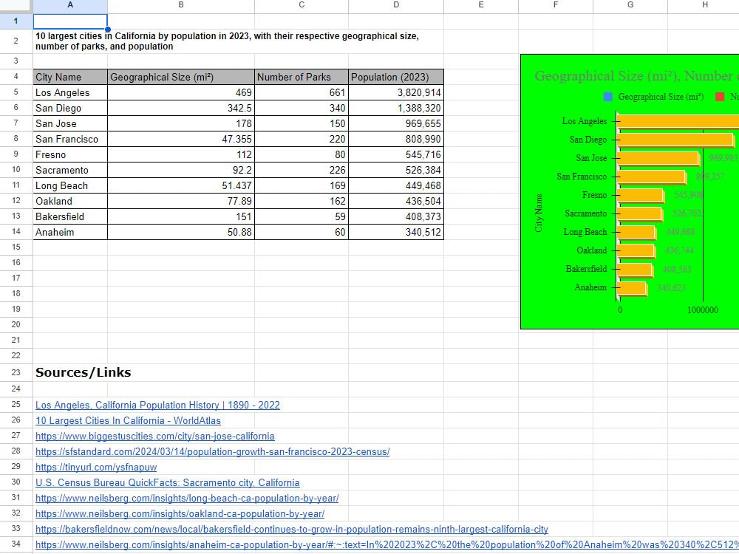Open the sfstandard.com population growth link
The height and width of the screenshot is (554, 739).
pyautogui.click(x=212, y=452)
